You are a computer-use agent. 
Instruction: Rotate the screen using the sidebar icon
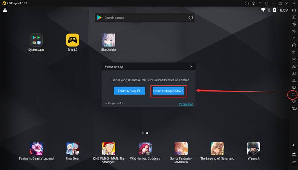click(x=294, y=108)
